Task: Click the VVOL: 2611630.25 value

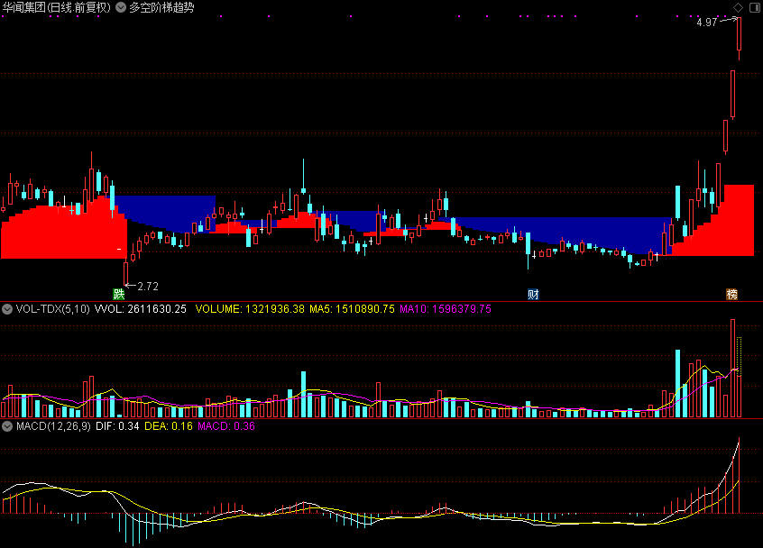Action: pyautogui.click(x=140, y=309)
